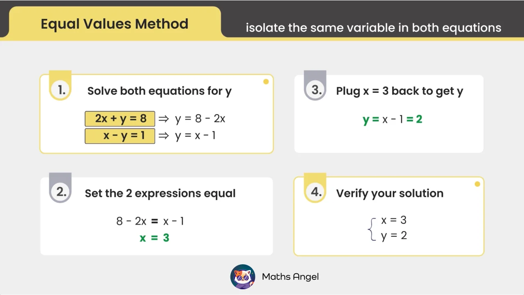Click the step 4 number badge
Image resolution: width=524 pixels, height=295 pixels.
click(x=315, y=188)
